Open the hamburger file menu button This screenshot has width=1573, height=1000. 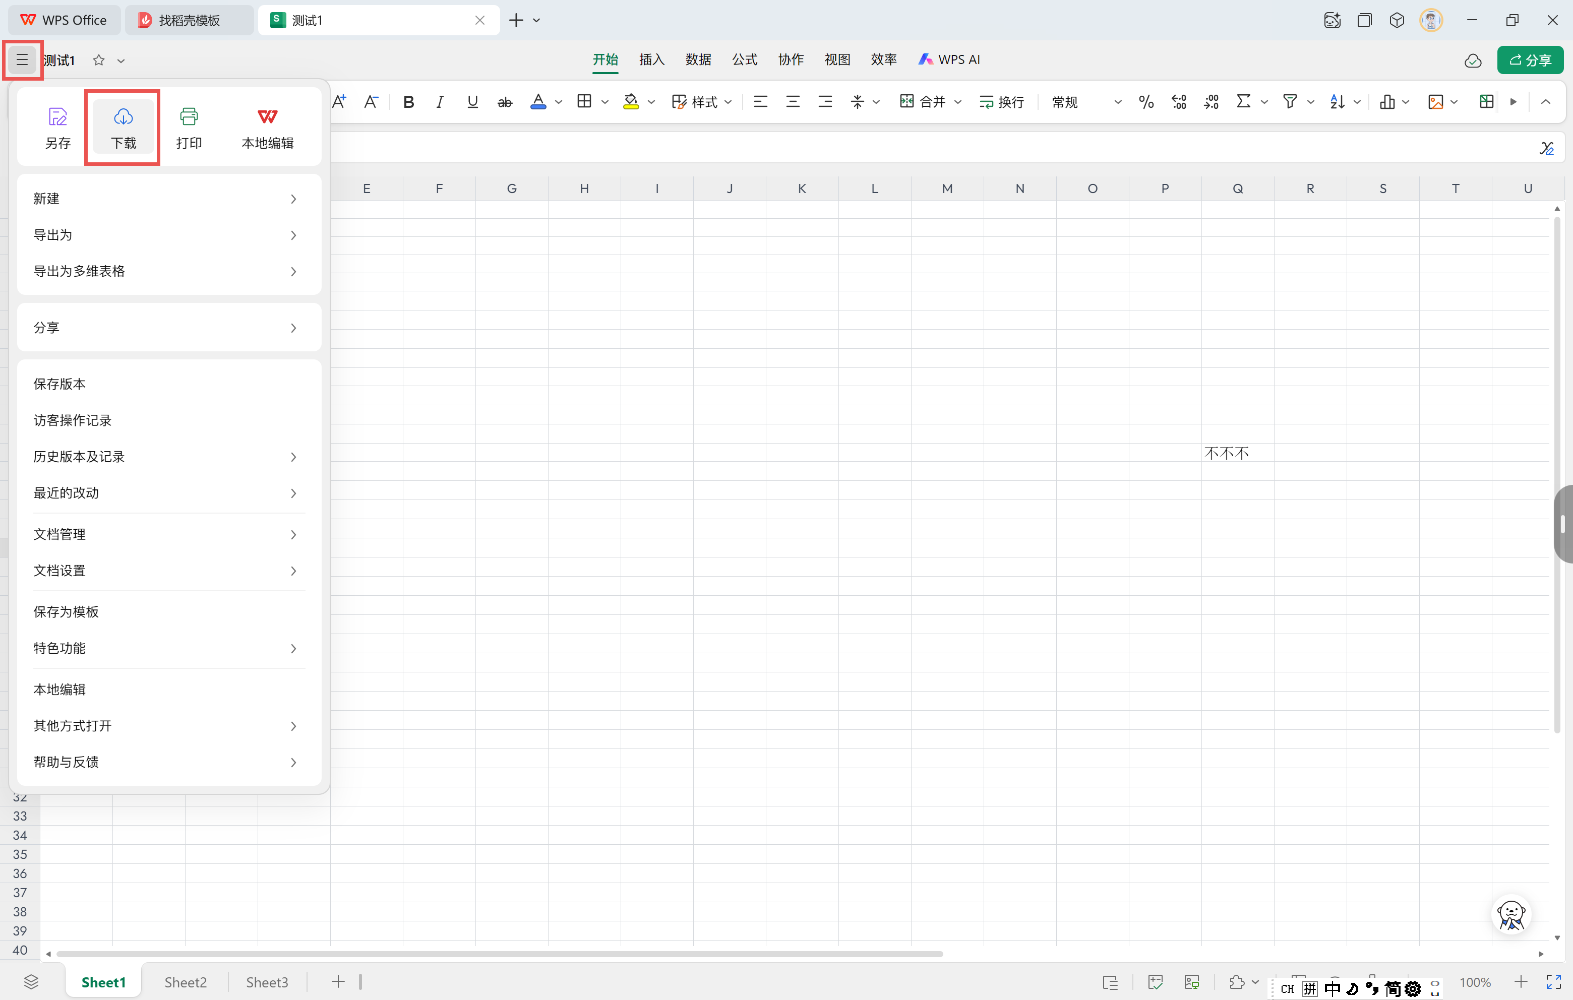click(x=22, y=60)
